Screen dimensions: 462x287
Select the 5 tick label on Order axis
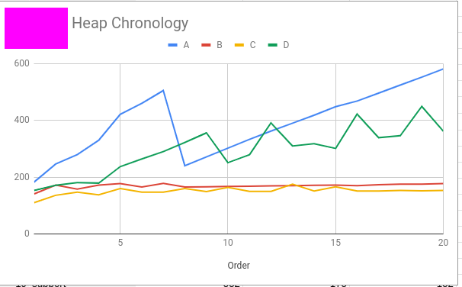click(120, 243)
